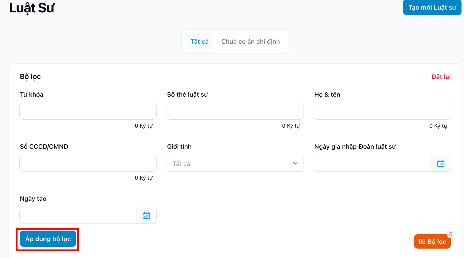The width and height of the screenshot is (464, 258).
Task: Focus the Từ khóa text field
Action: click(88, 111)
